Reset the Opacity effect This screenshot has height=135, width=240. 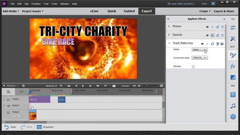pos(217,35)
